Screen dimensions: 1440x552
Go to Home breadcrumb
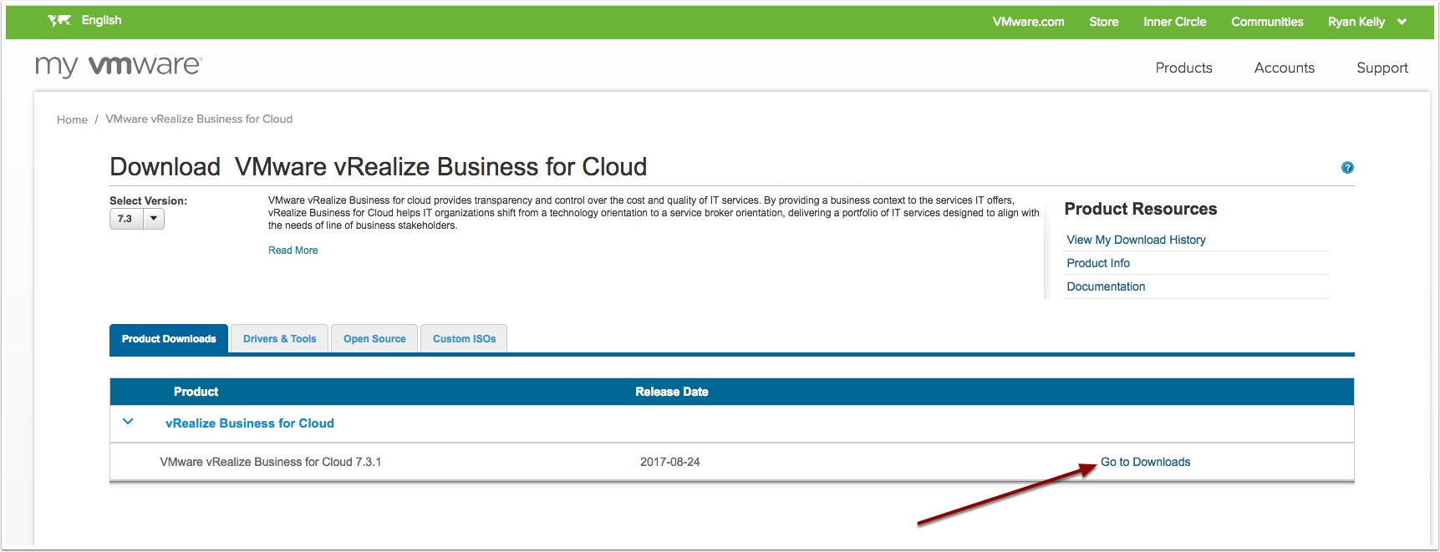[72, 119]
